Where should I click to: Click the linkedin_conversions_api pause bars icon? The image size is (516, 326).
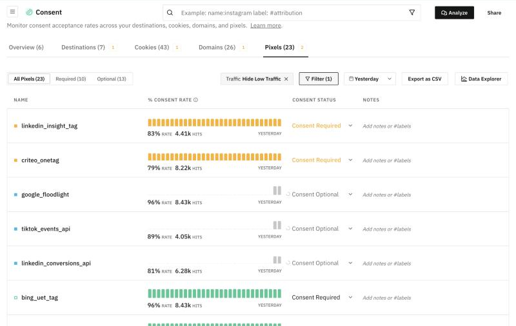[277, 260]
